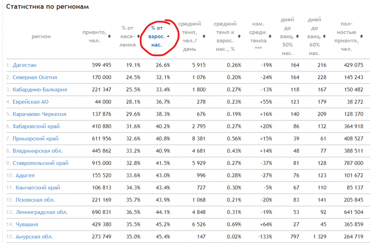Visit the Амурская обл. region link
This screenshot has width=370, height=243.
(34, 237)
